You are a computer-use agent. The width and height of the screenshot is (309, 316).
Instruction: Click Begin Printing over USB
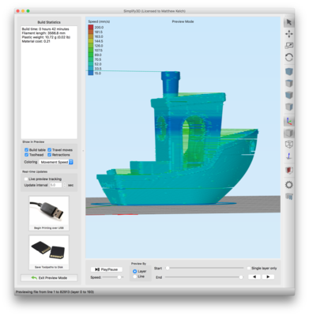[x=49, y=213]
